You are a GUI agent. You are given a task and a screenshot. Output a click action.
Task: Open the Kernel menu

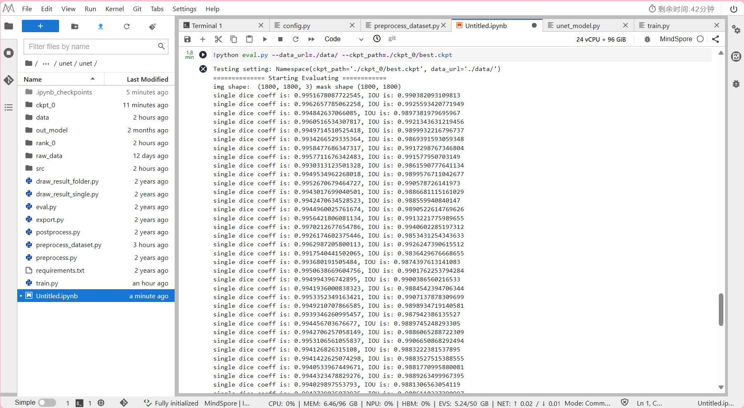[114, 9]
